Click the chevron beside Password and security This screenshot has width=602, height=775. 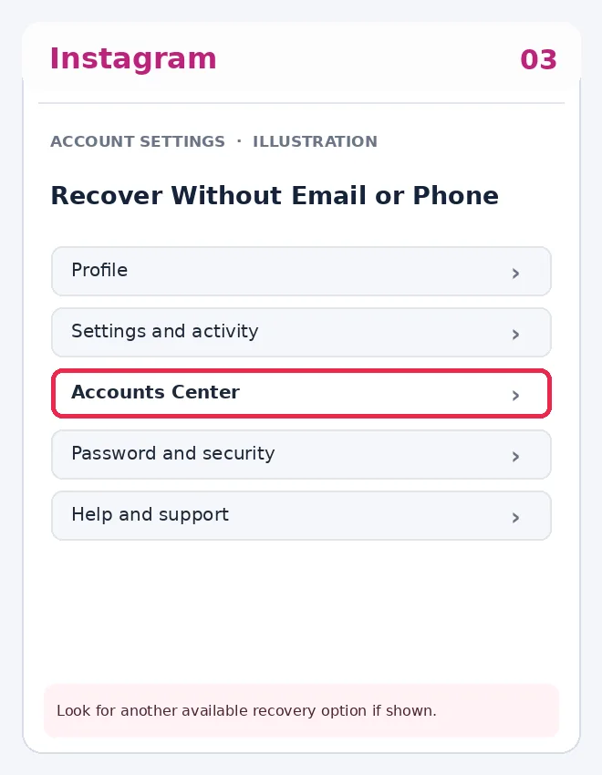515,457
